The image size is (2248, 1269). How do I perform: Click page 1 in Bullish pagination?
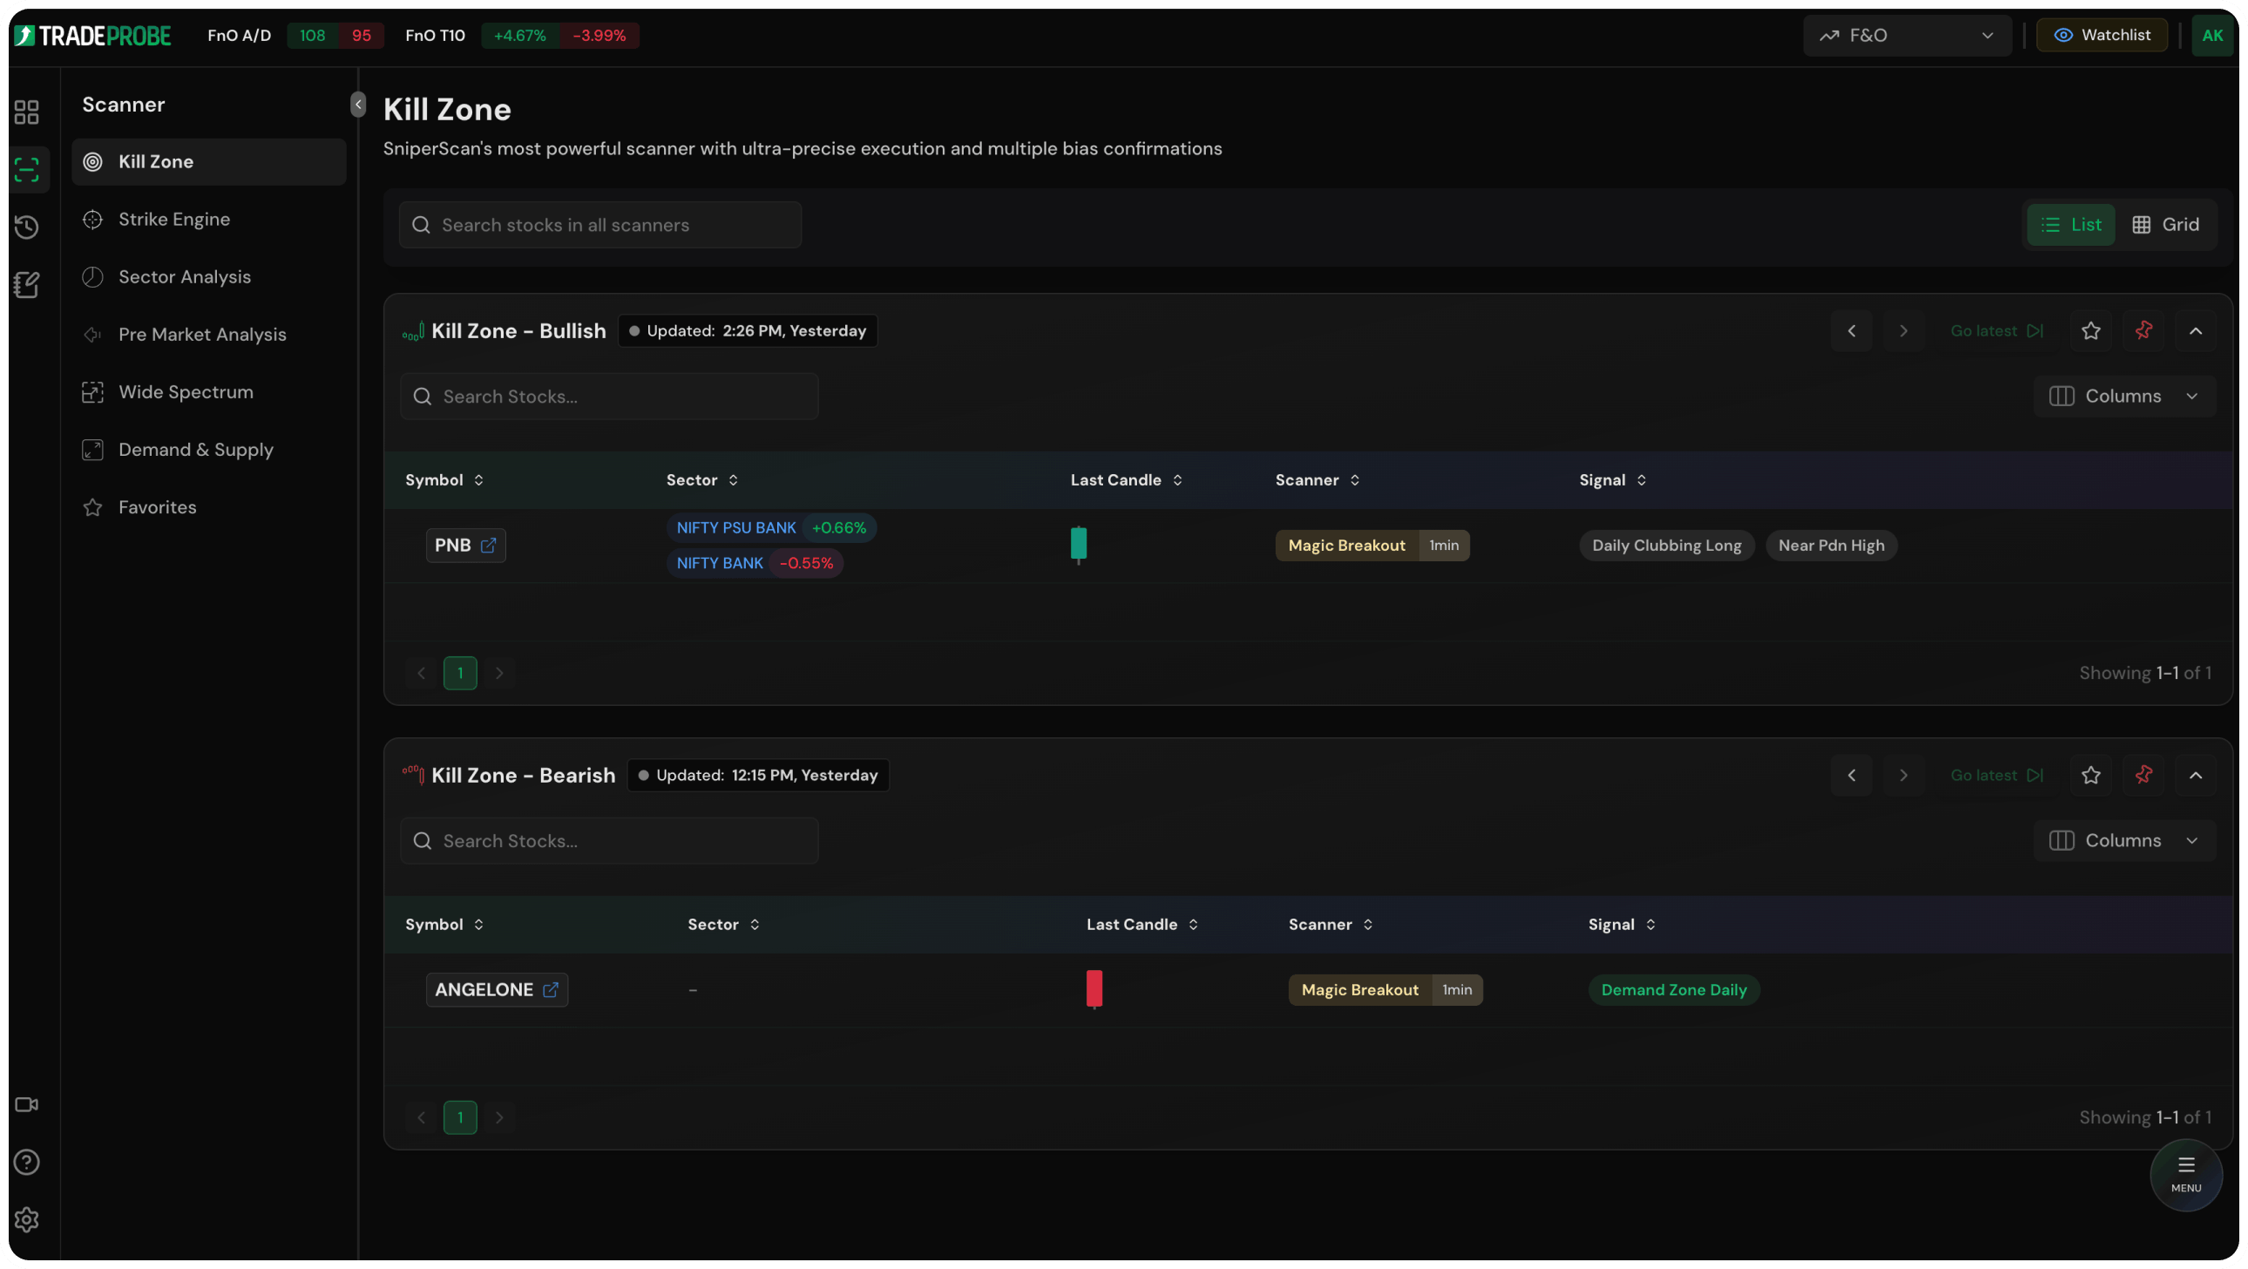click(460, 673)
